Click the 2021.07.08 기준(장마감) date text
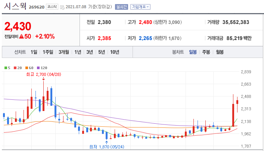Screen dimensions: 264x151 coord(89,7)
